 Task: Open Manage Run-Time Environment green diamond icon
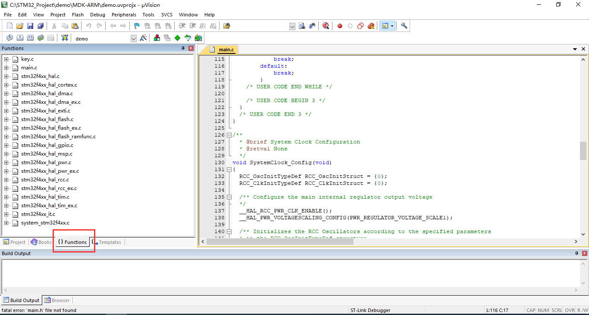(177, 38)
